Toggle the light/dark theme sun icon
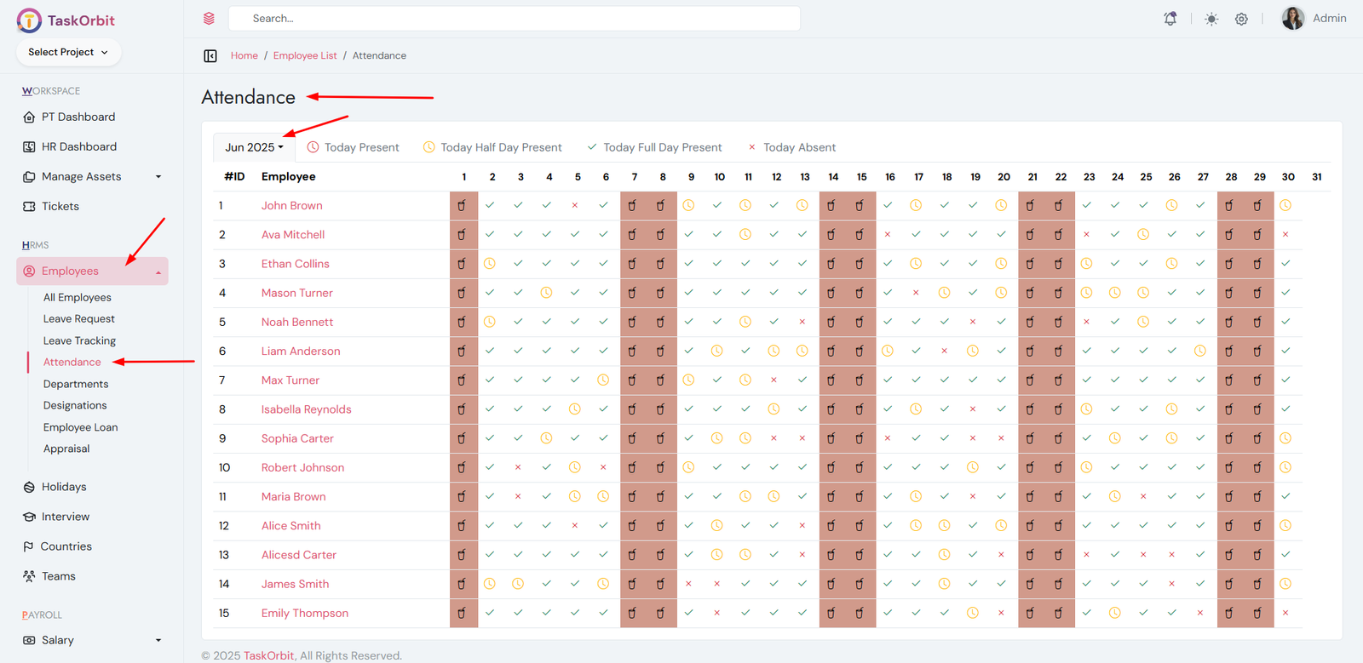This screenshot has width=1363, height=663. pos(1211,19)
